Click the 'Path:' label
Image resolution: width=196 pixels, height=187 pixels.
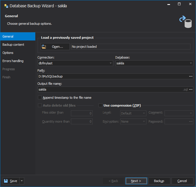click(41, 70)
